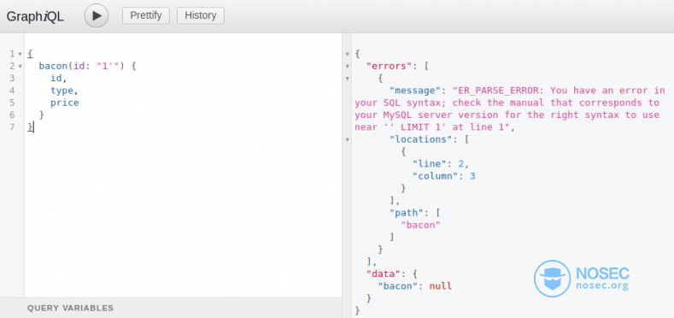Viewport: 674px width, 318px height.
Task: Click the "path" key in results
Action: [x=407, y=213]
